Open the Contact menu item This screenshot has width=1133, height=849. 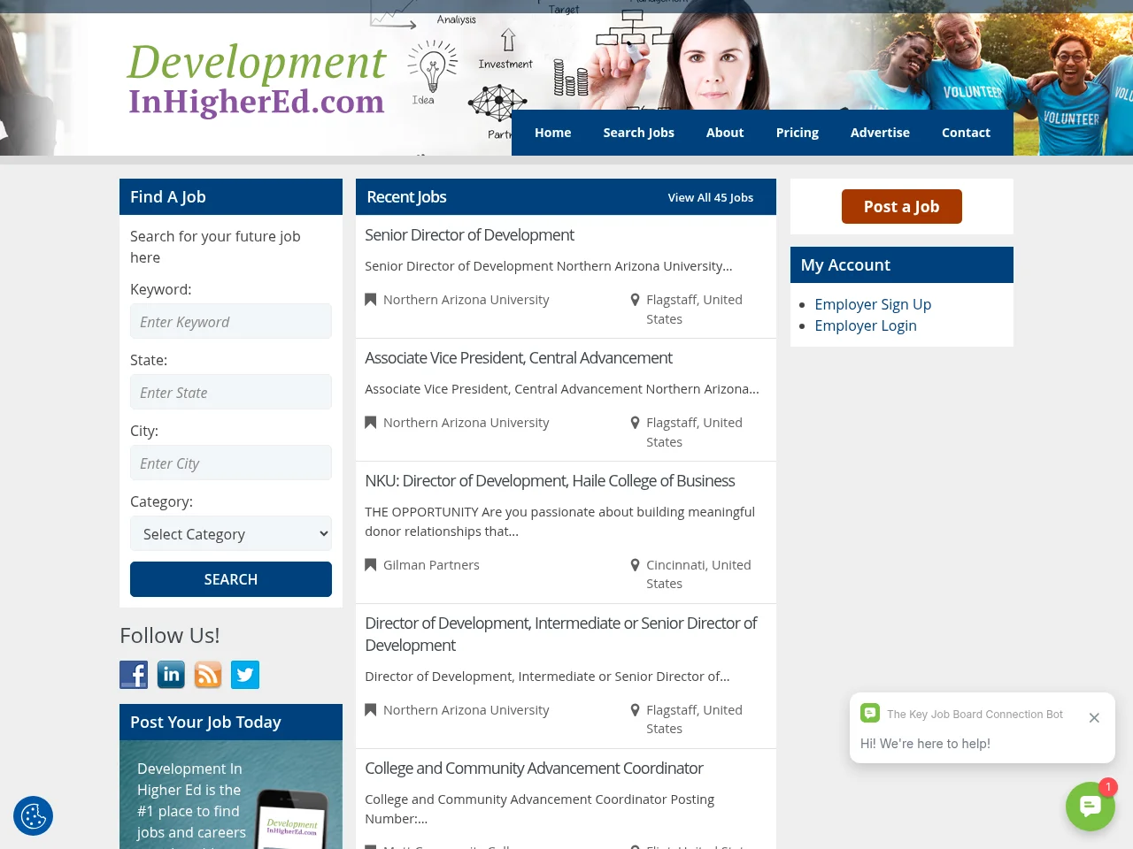(966, 133)
